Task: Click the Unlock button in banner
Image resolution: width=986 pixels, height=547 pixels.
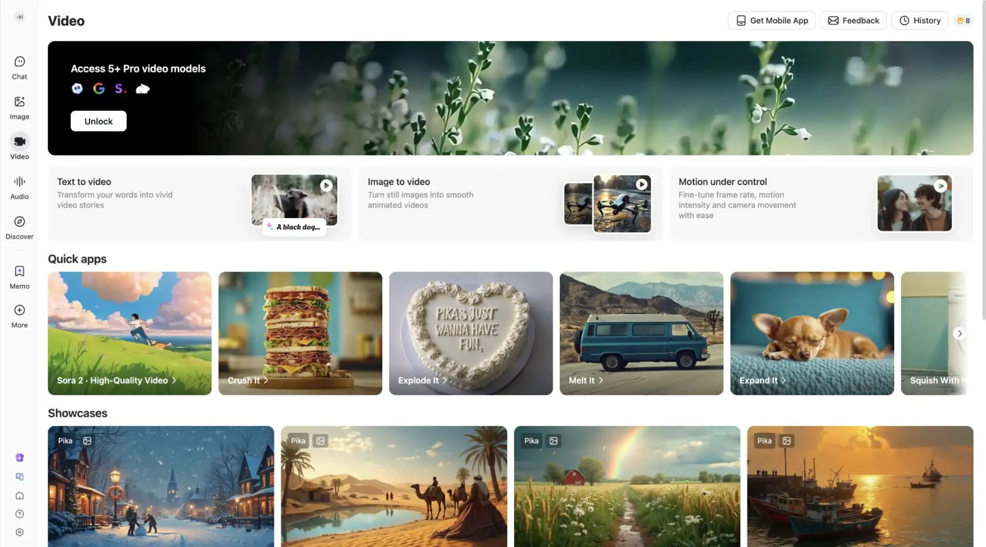Action: [99, 121]
